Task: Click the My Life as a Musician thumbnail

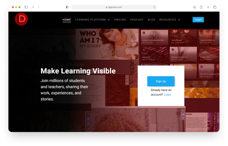Action: pos(209,71)
